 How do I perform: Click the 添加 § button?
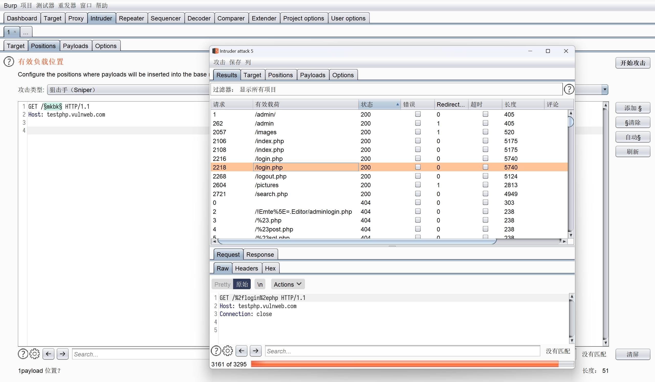[x=632, y=108]
